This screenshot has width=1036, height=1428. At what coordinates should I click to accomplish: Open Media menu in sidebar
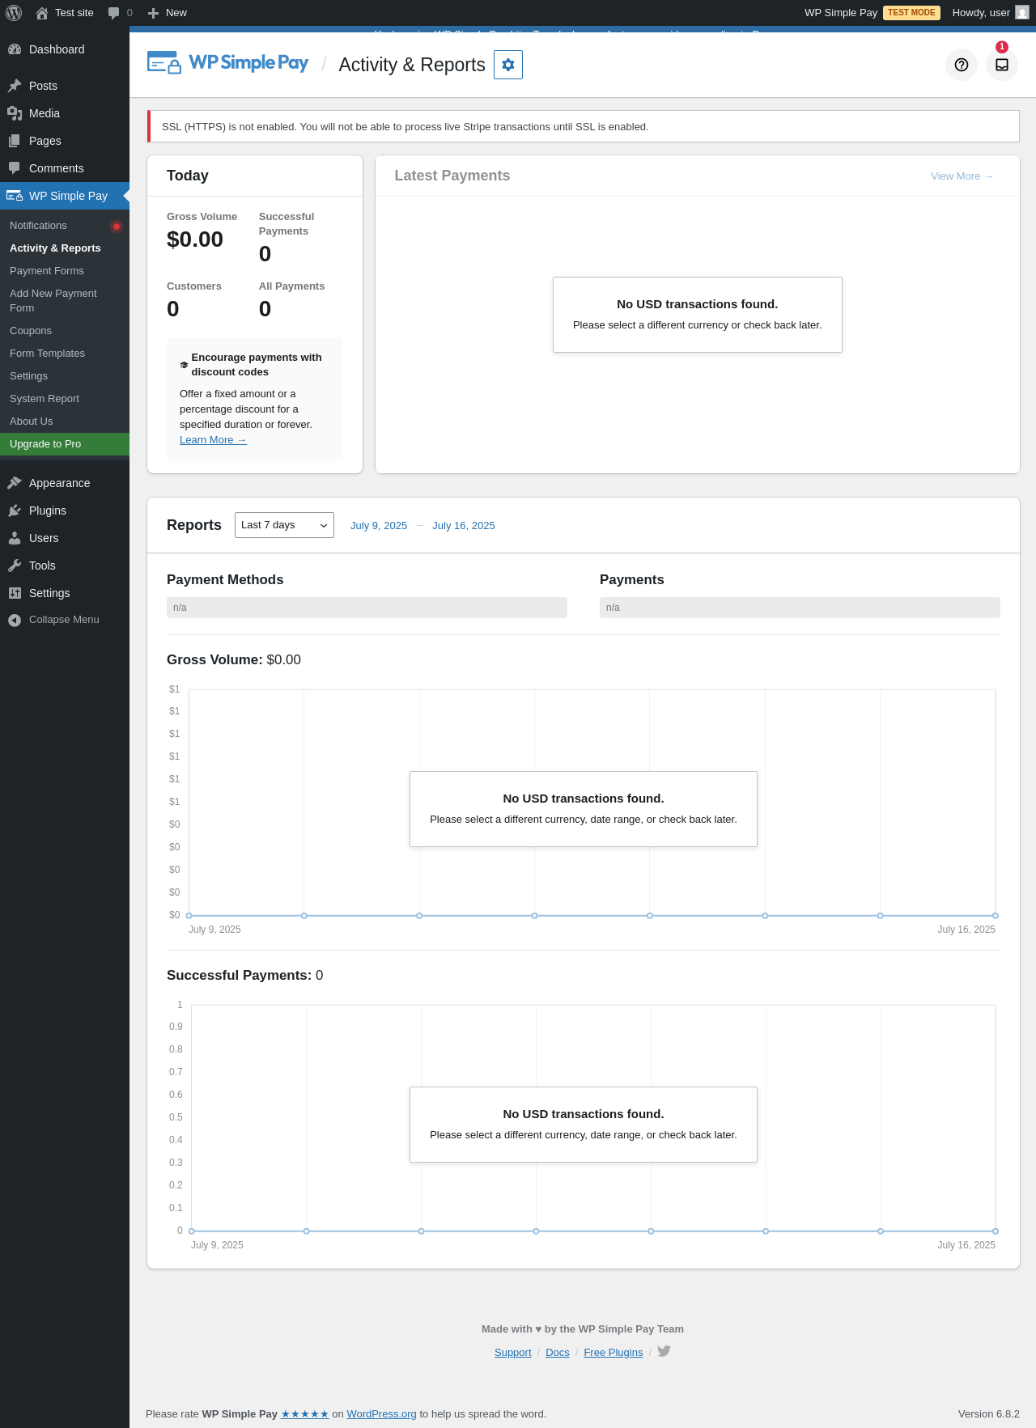pos(65,113)
